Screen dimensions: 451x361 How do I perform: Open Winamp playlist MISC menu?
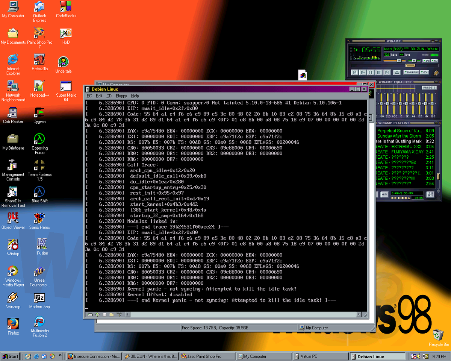click(x=384, y=194)
